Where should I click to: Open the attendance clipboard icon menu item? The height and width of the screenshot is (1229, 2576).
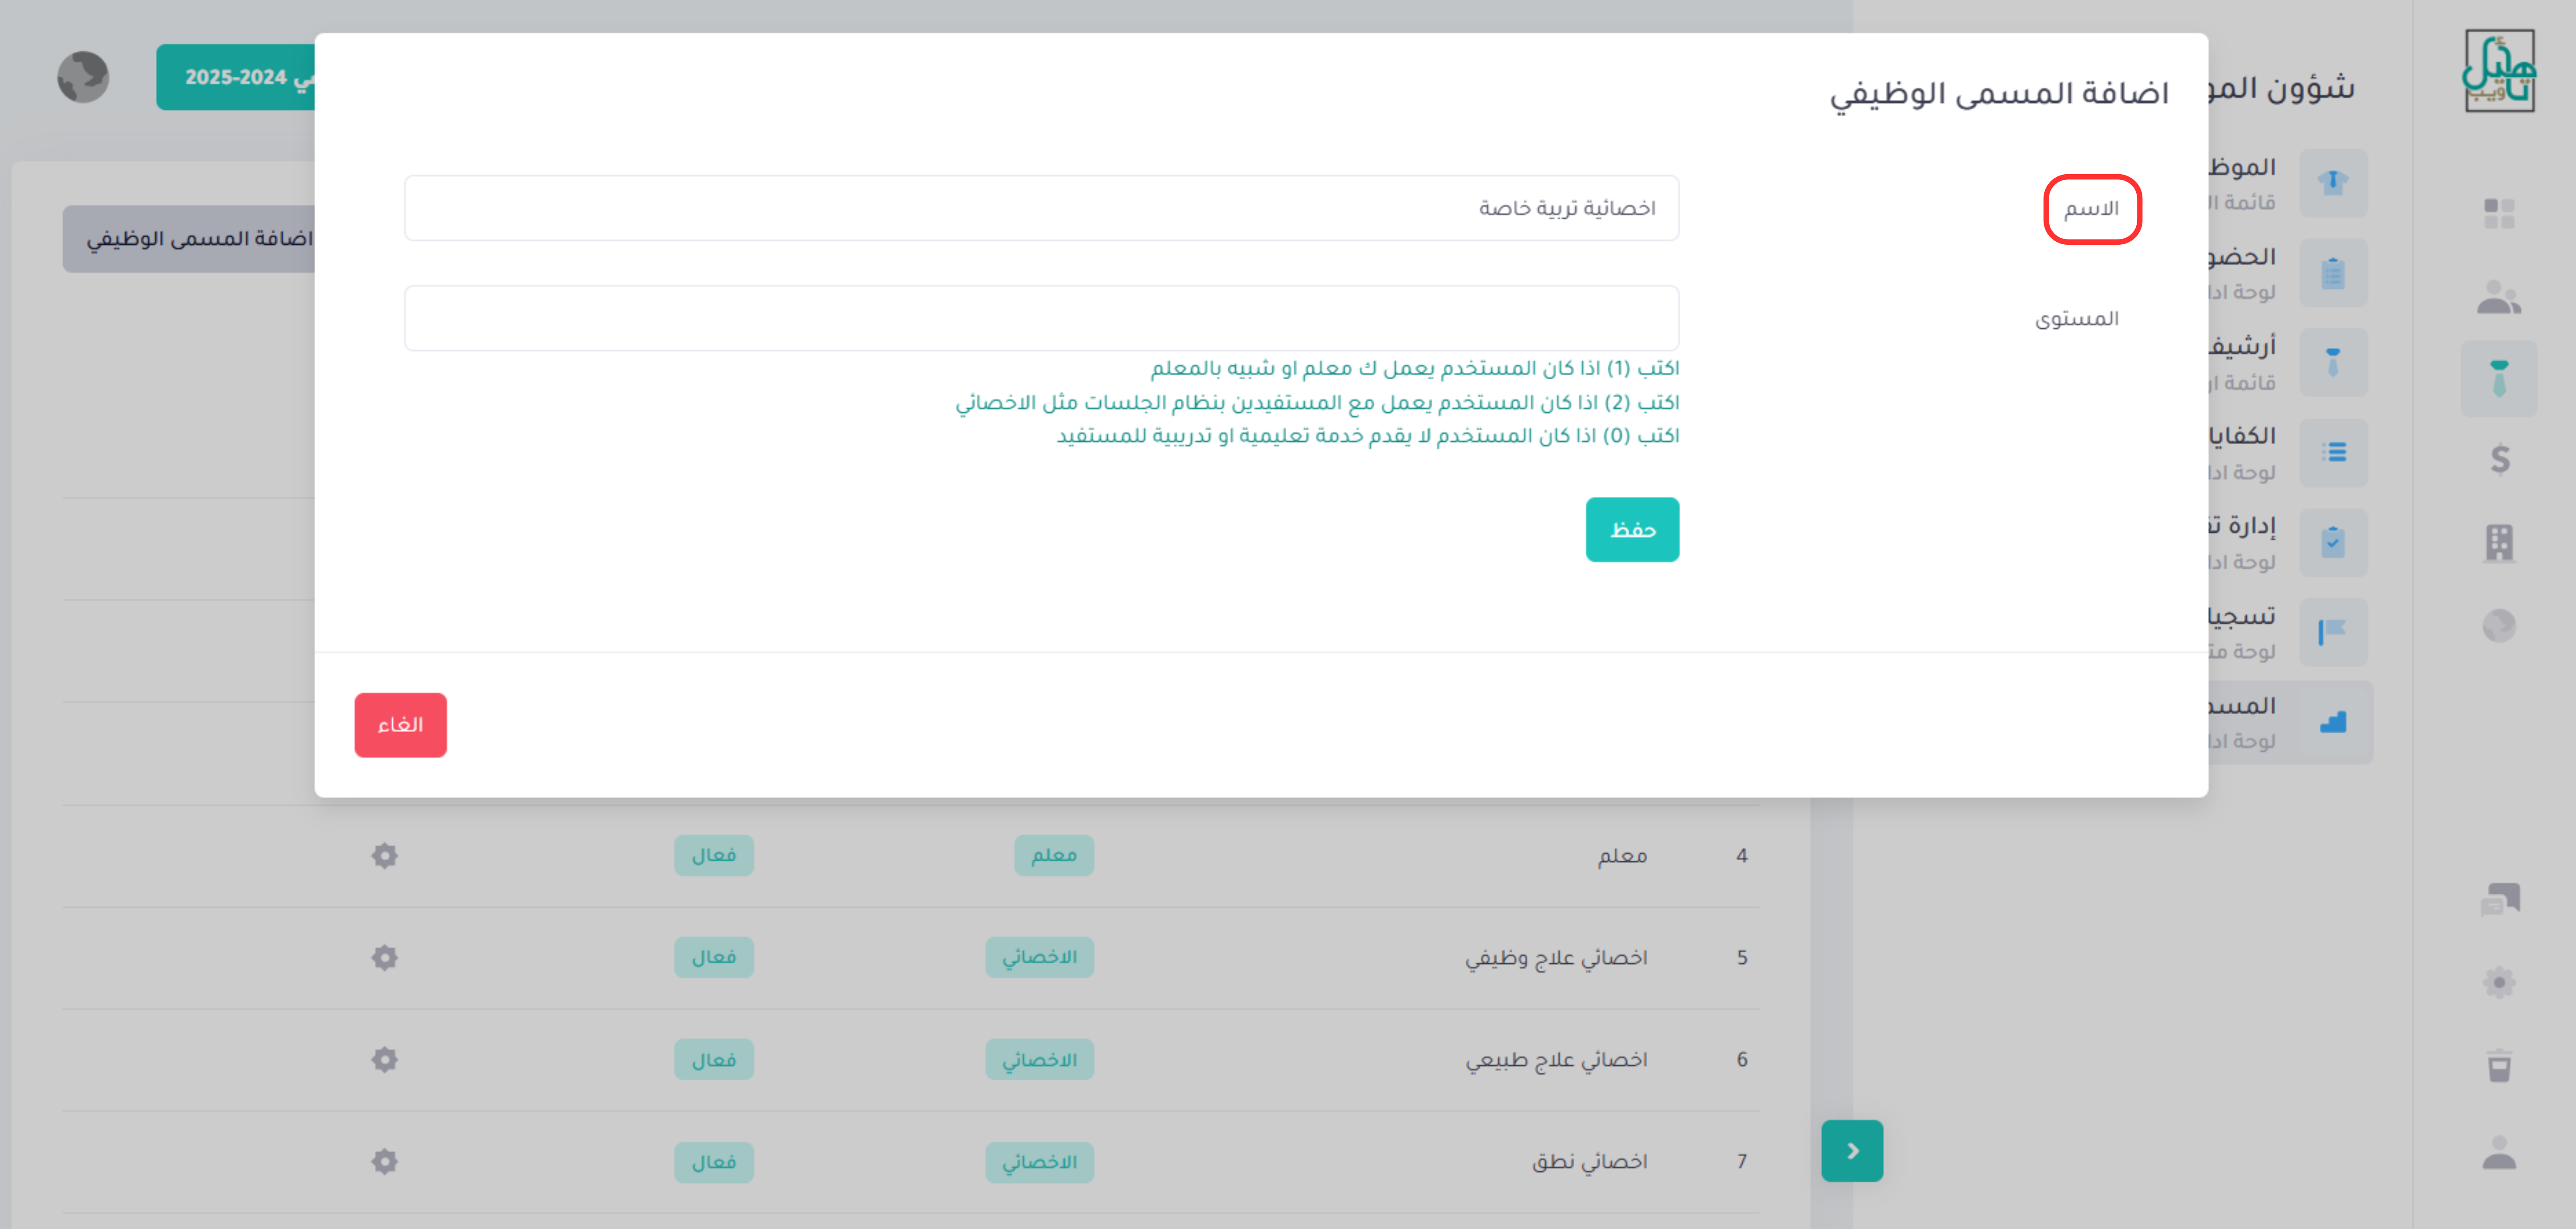click(2332, 272)
